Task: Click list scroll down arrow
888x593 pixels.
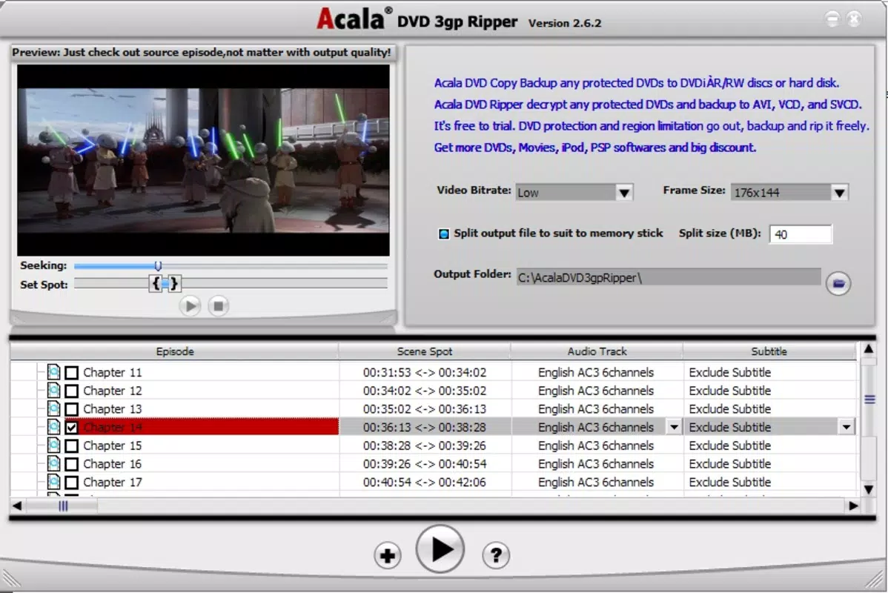Action: 869,489
